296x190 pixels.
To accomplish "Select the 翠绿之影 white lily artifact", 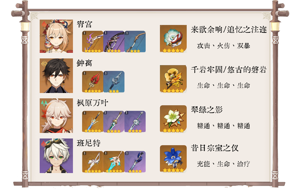I will [x=173, y=119].
